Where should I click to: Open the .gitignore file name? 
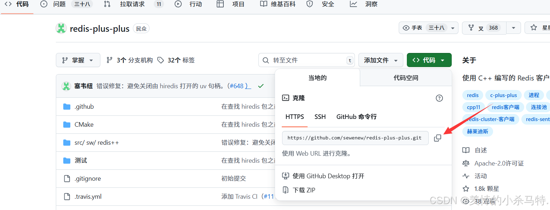pyautogui.click(x=88, y=179)
